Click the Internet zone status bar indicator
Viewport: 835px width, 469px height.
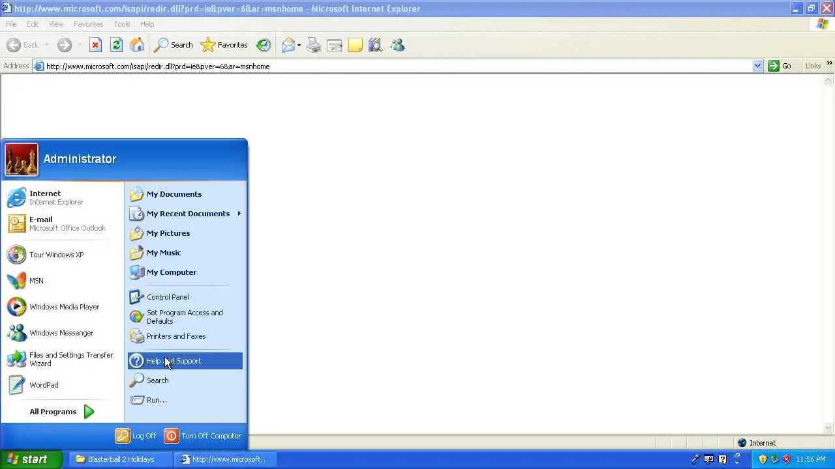(x=757, y=443)
